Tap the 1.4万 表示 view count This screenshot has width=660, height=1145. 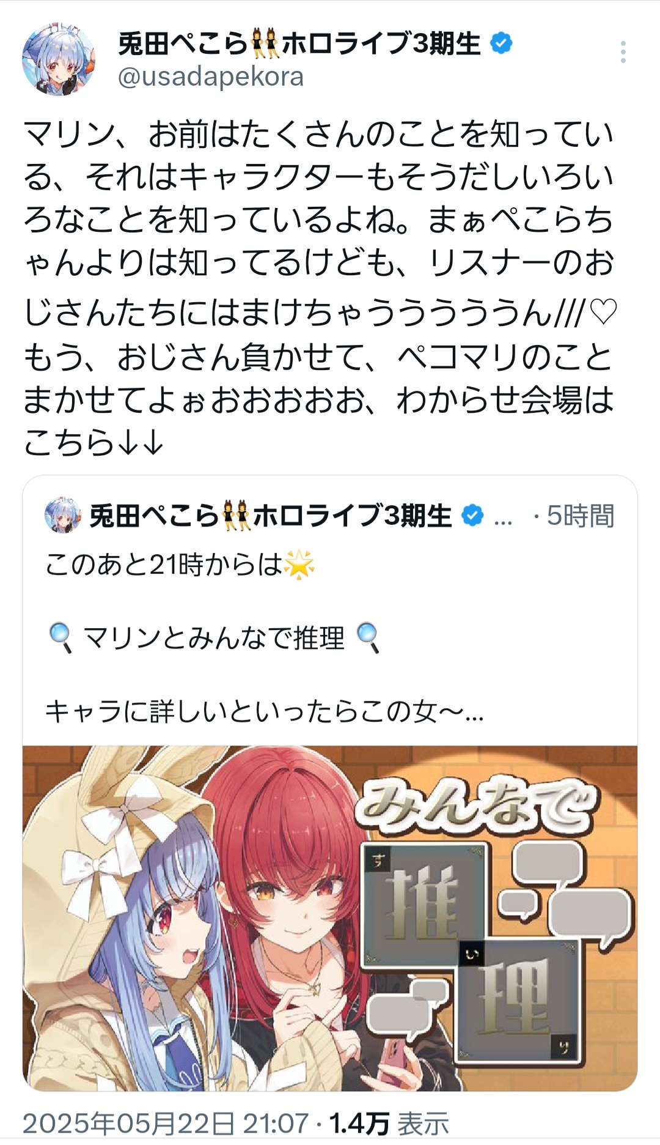pos(389,1124)
